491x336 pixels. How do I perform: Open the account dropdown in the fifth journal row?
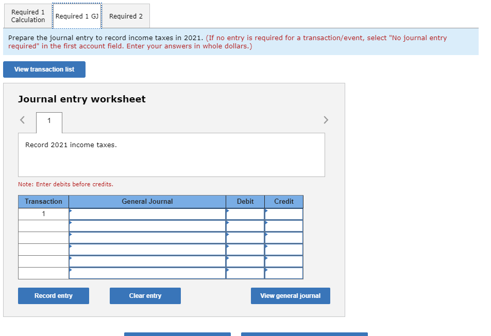click(x=147, y=261)
